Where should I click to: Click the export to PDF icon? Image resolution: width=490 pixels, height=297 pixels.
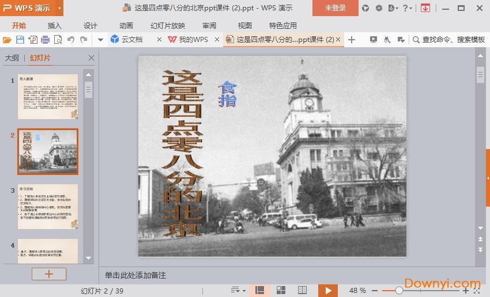(x=33, y=40)
